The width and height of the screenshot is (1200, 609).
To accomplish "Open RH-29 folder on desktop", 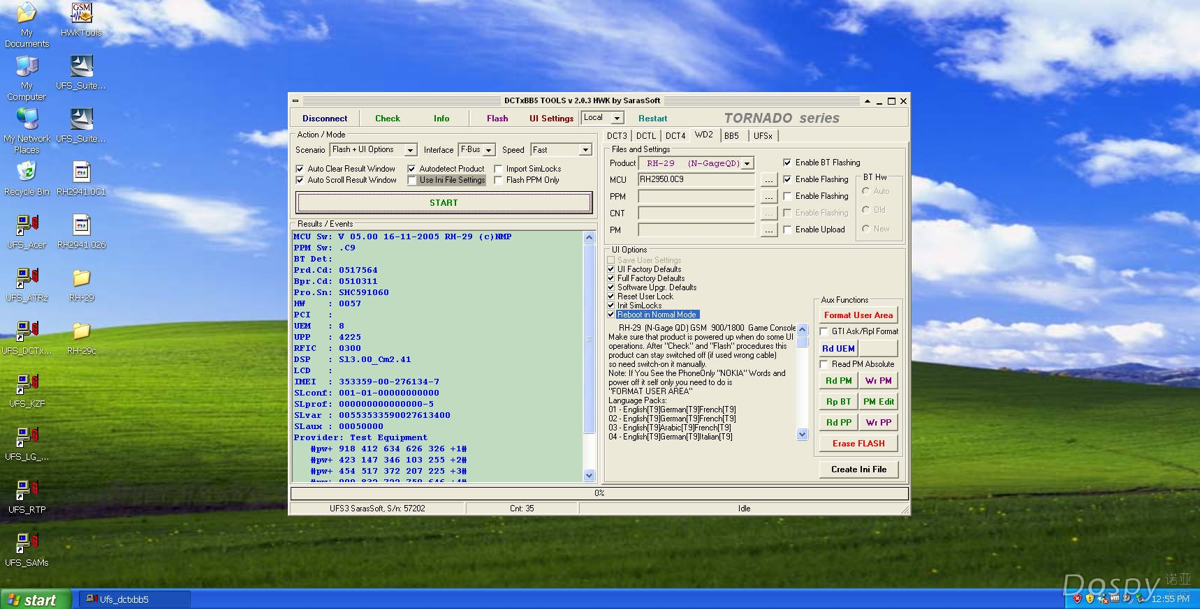I will click(81, 284).
